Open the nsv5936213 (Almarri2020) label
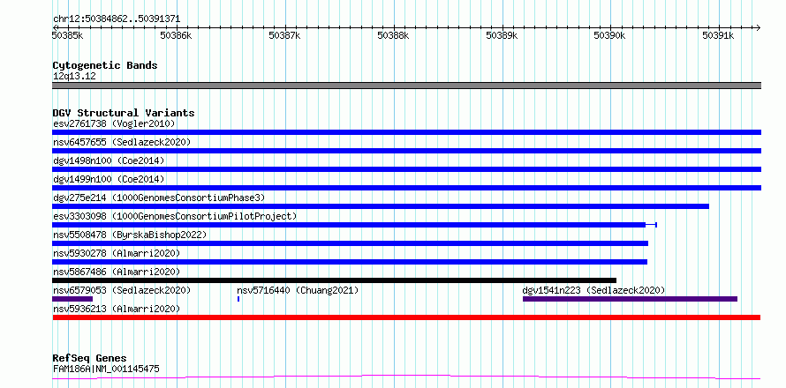This screenshot has height=388, width=786. coord(117,309)
